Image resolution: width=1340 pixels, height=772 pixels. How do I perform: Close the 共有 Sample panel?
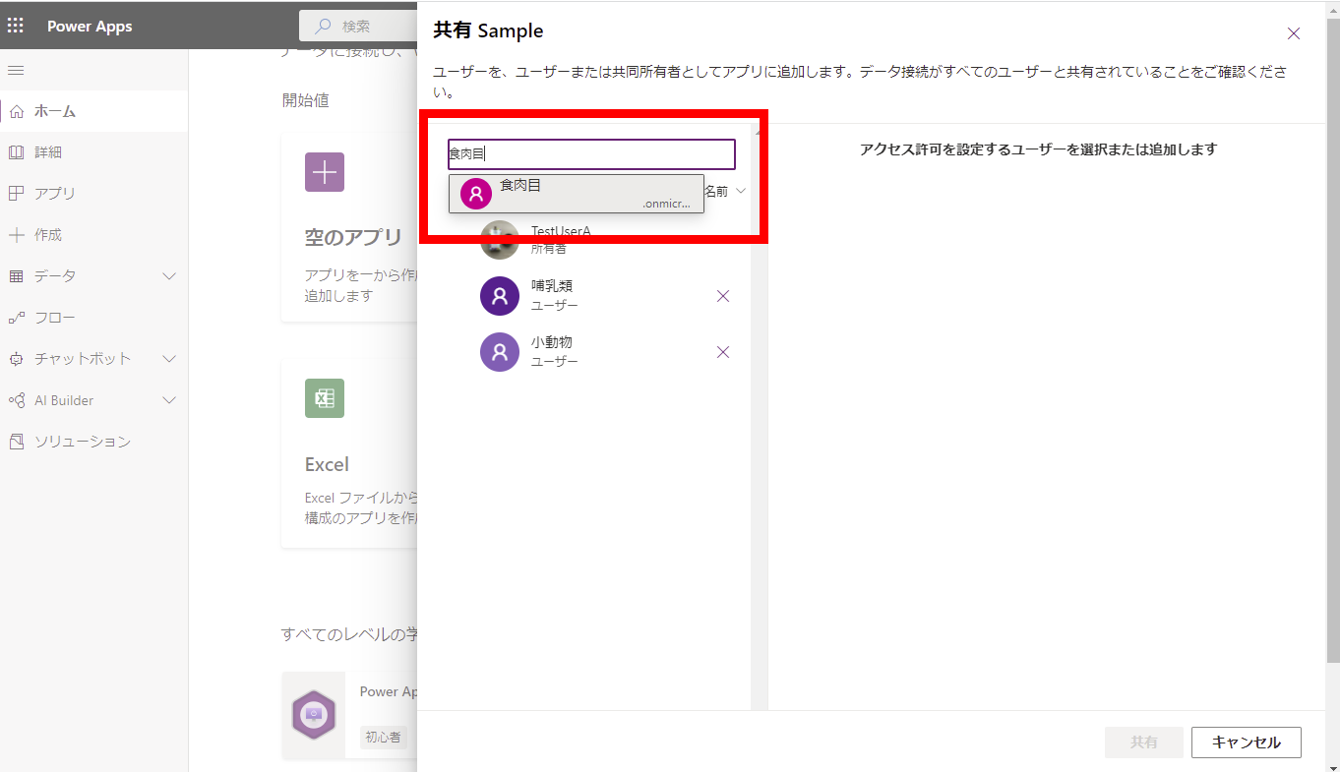click(x=1294, y=33)
